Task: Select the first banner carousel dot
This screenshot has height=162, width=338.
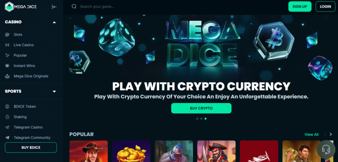Action: click(x=197, y=118)
